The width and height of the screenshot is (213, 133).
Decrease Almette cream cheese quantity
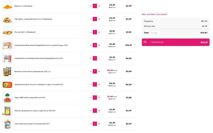(90, 124)
